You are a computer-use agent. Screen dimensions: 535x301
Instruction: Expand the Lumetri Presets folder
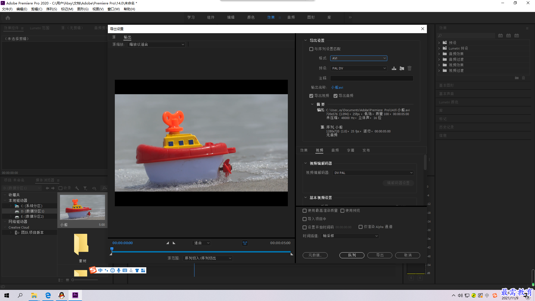click(x=439, y=48)
